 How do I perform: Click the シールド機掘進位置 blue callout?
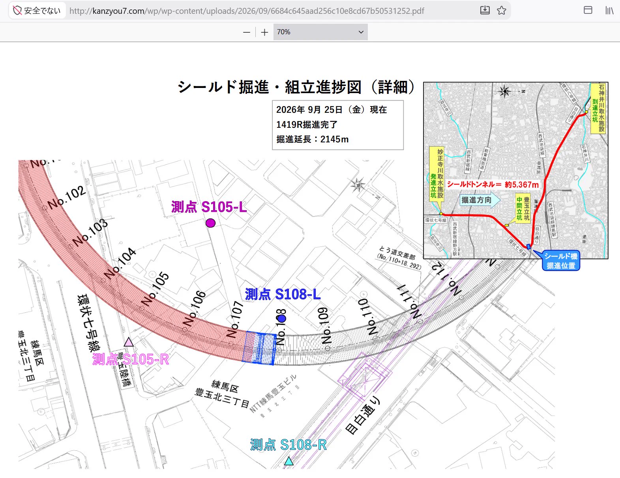561,261
